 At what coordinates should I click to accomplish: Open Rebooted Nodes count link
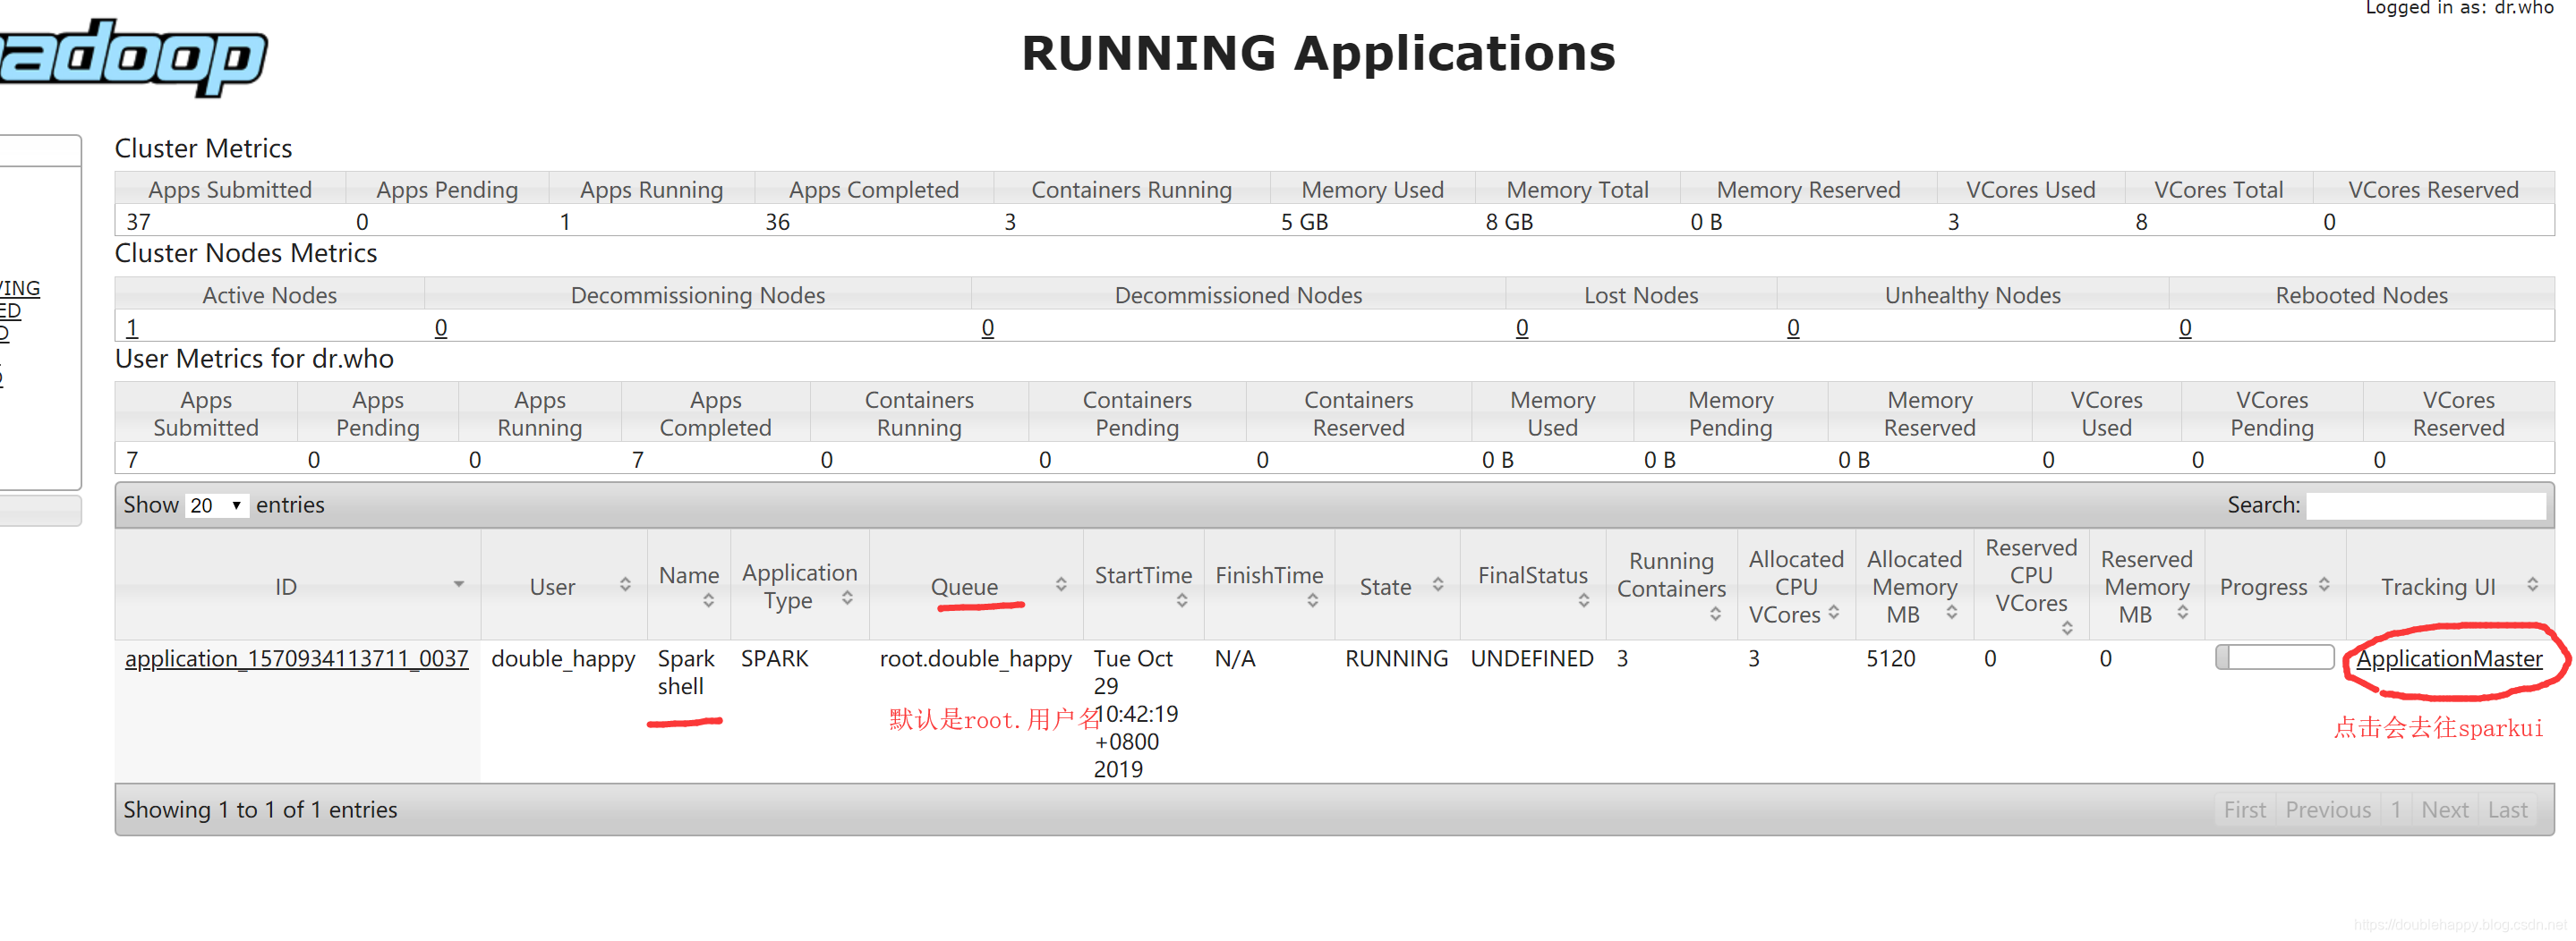coord(2185,327)
